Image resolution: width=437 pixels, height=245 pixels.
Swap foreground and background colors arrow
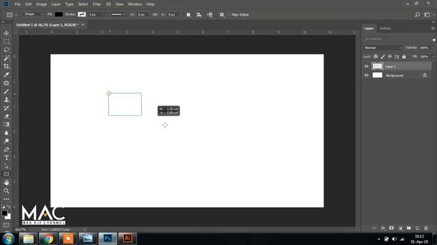pos(9,207)
